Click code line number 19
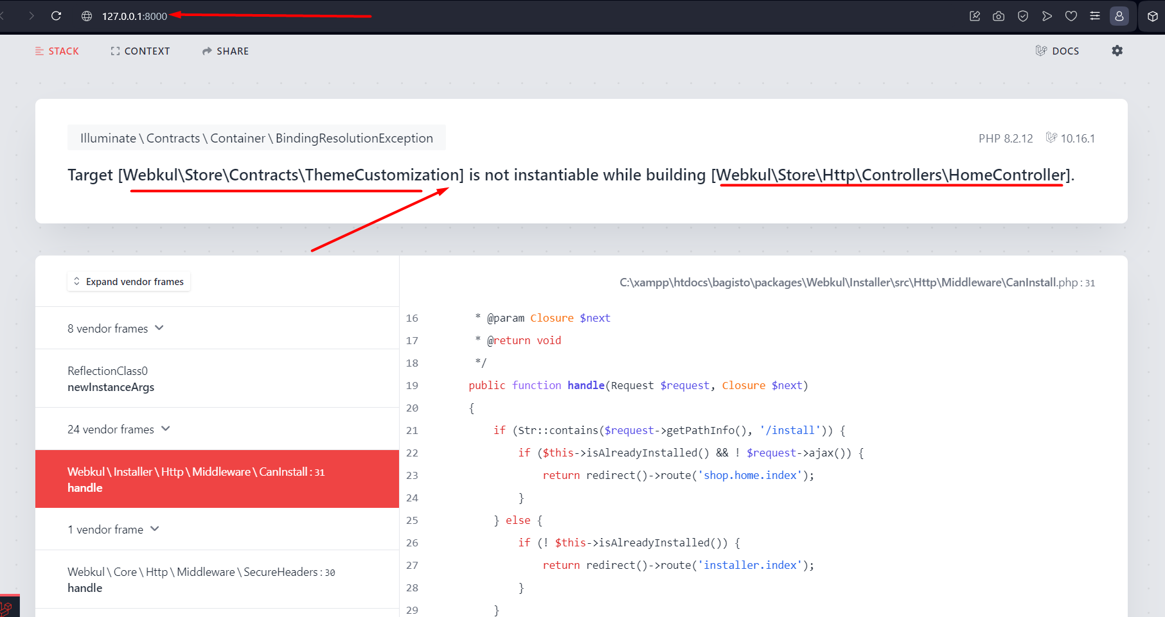Viewport: 1165px width, 617px height. click(x=412, y=385)
